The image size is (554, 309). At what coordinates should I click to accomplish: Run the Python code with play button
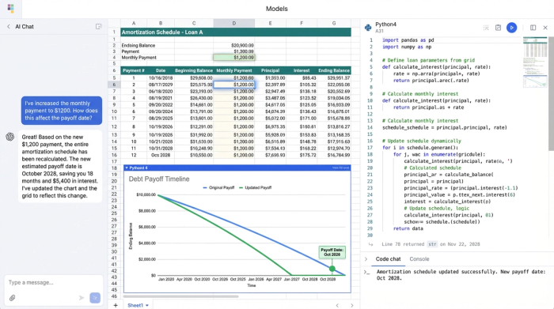coord(511,28)
